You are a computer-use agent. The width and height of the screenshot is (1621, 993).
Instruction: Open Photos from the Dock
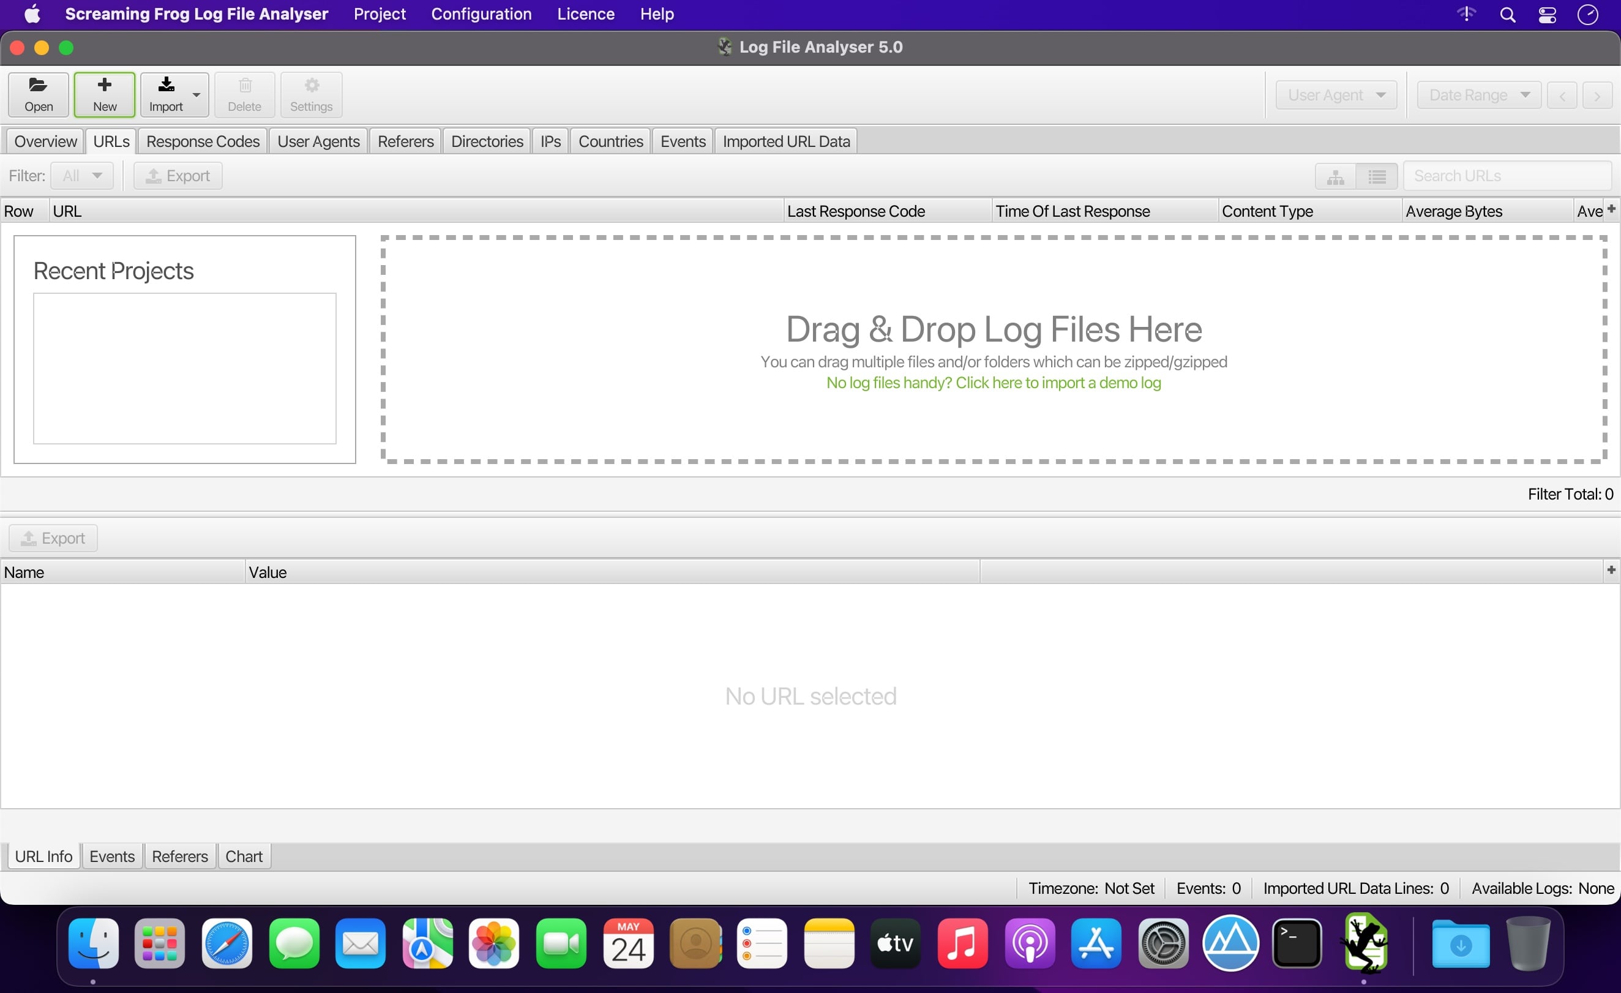point(494,943)
